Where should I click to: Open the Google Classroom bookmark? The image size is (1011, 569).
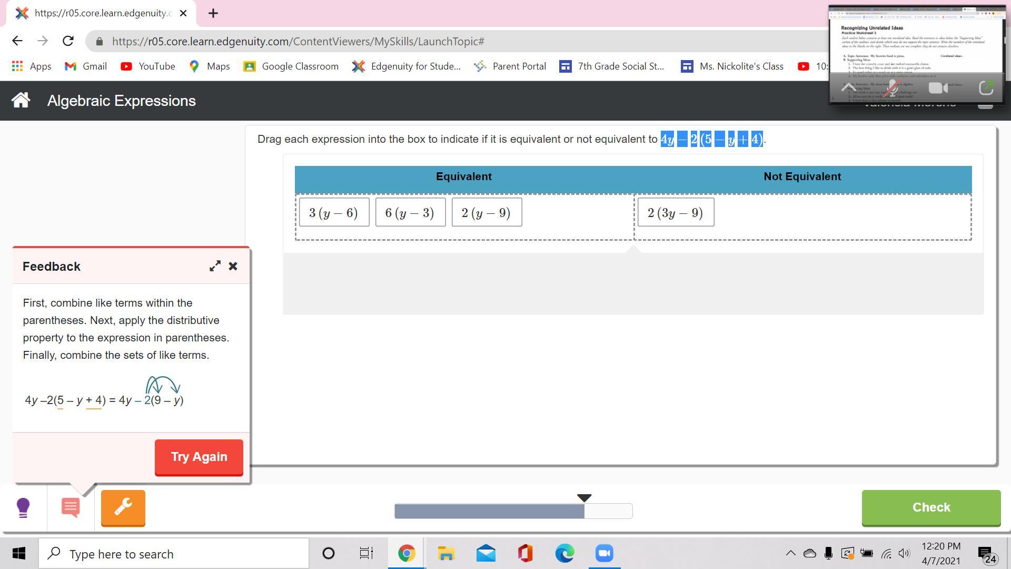pos(291,66)
